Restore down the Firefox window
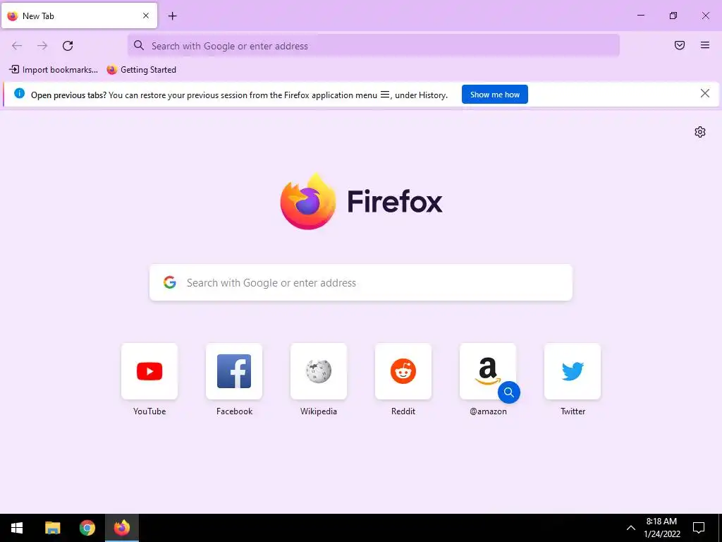Image resolution: width=722 pixels, height=542 pixels. 673,16
